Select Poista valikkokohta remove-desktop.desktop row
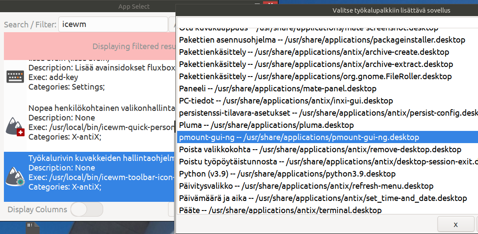478x234 pixels. click(x=327, y=150)
